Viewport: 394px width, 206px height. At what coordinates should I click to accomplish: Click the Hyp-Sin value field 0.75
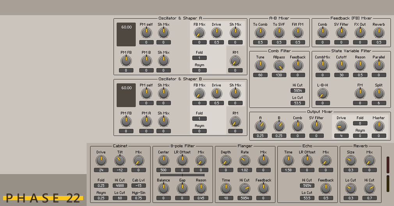[x=139, y=198]
